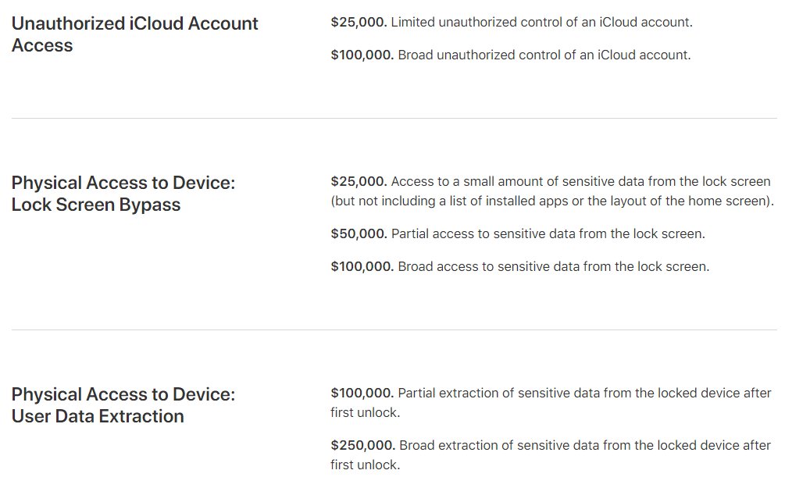Click the divider line below the iCloud section
The image size is (785, 488).
(394, 118)
